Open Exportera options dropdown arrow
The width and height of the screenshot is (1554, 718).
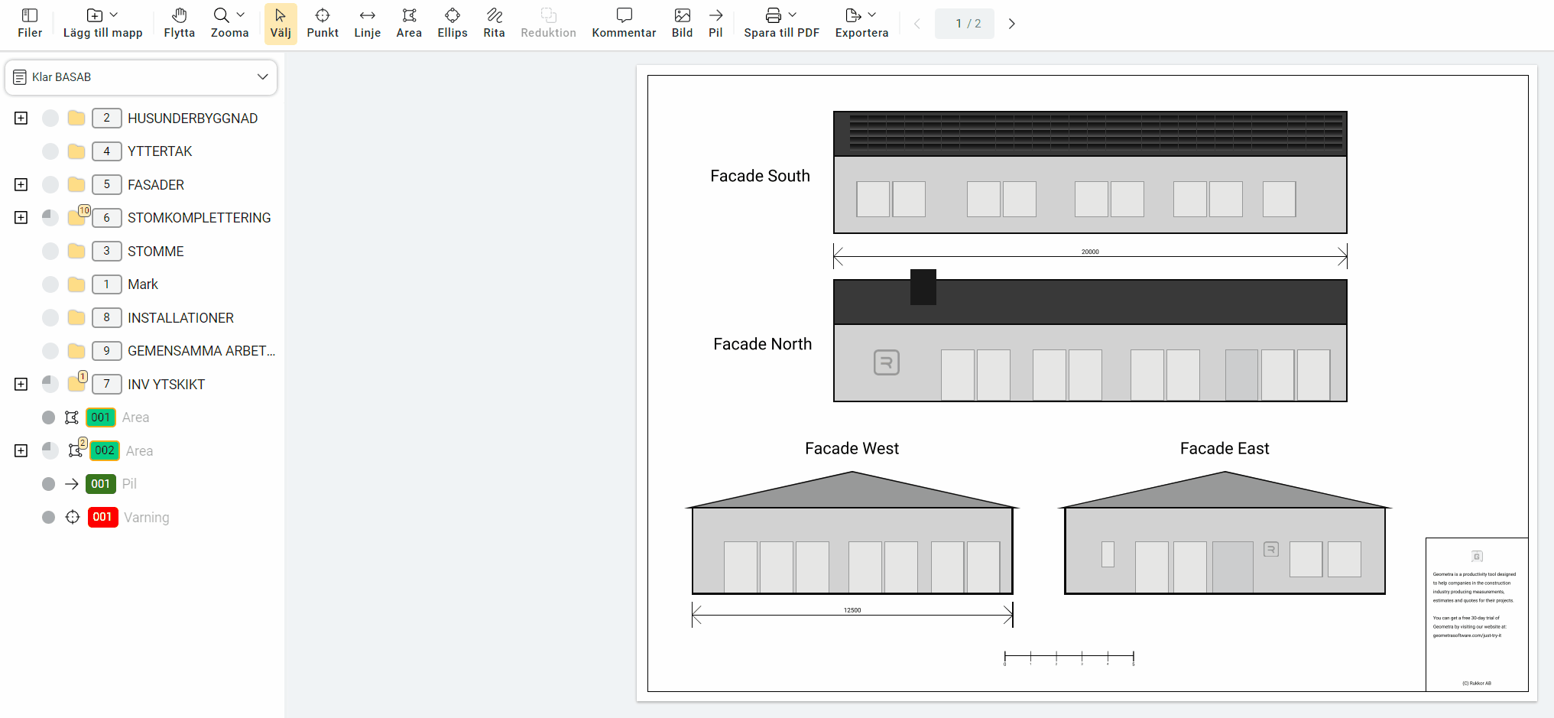[x=872, y=15]
